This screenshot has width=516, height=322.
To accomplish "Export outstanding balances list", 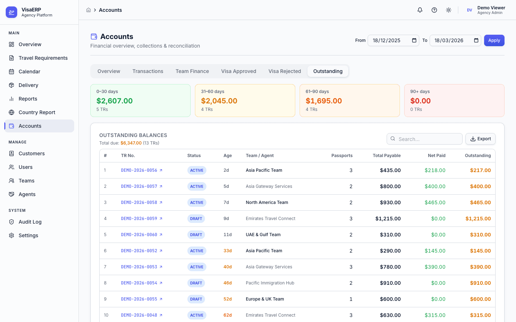I will (480, 139).
